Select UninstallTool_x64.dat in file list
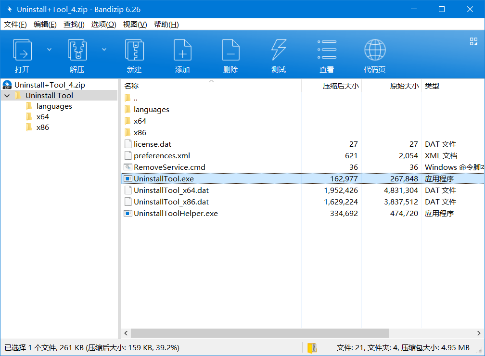Image resolution: width=485 pixels, height=356 pixels. (x=171, y=190)
